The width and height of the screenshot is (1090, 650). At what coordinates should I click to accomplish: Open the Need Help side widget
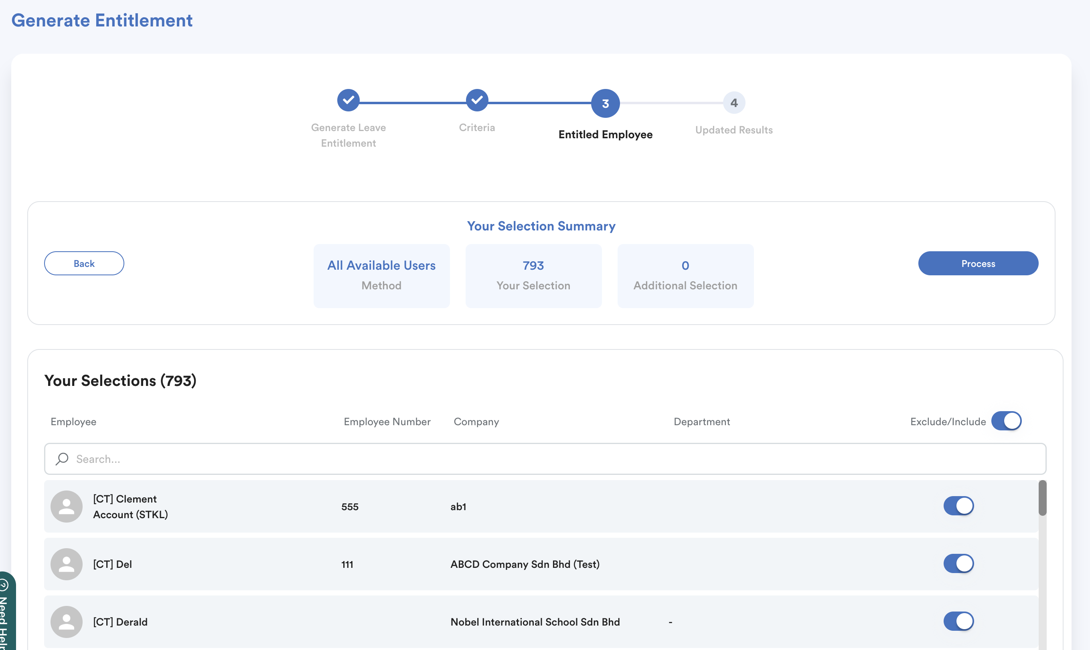click(6, 613)
